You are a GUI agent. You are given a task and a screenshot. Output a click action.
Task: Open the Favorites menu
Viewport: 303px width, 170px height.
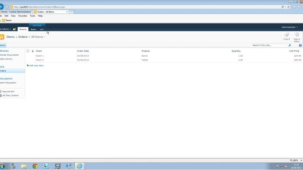23,16
